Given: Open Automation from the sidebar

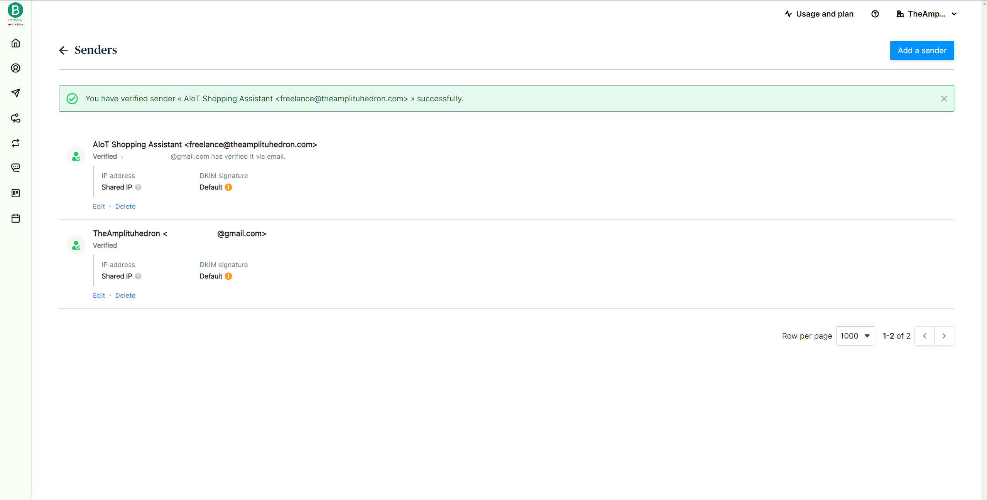Looking at the screenshot, I should [x=15, y=118].
